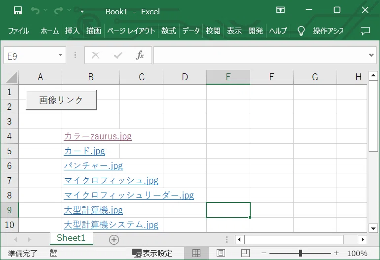380x260 pixels.
Task: Click the lightbulb Tell Me icon
Action: 301,31
